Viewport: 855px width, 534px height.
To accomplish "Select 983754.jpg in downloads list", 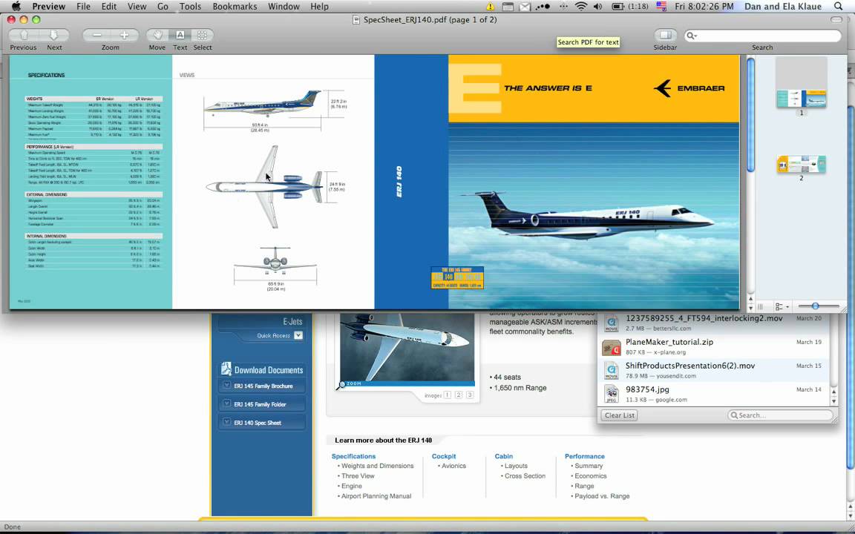I will click(714, 393).
